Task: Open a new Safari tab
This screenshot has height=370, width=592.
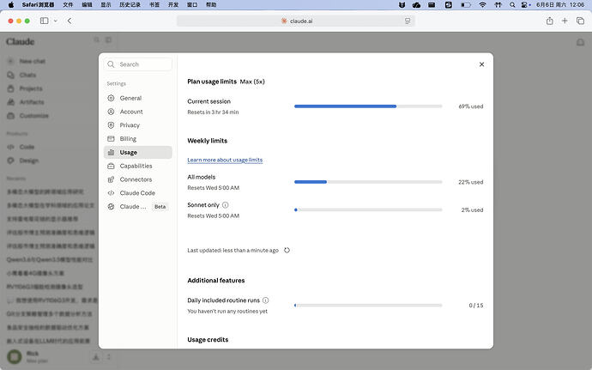Action: (565, 21)
